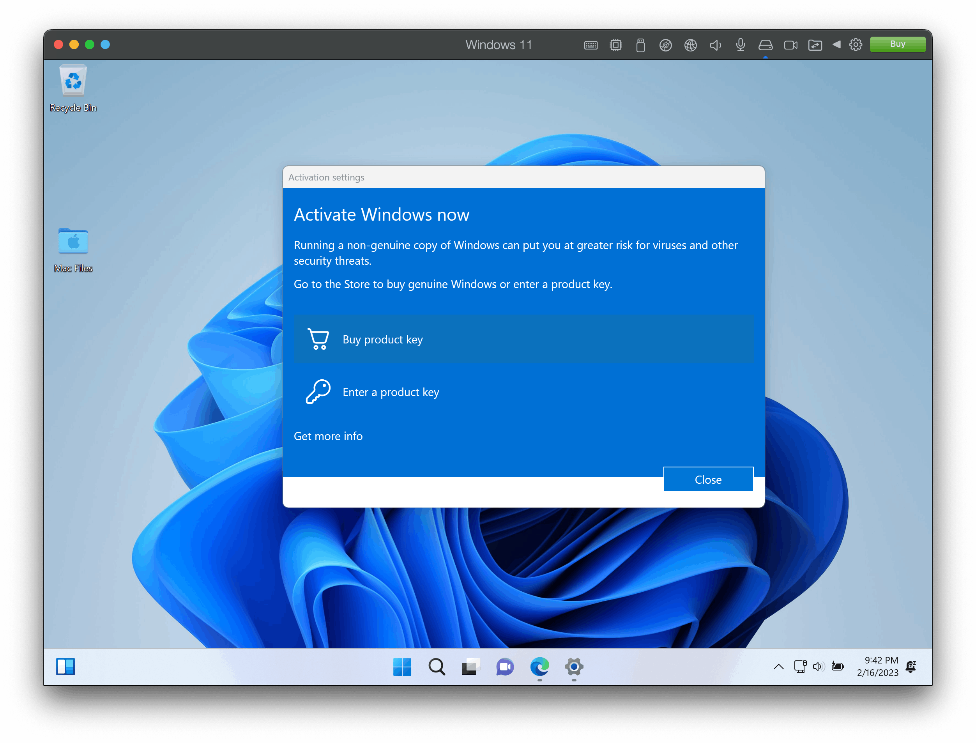Click the Close button on dialog
Viewport: 976px width, 743px height.
(707, 479)
